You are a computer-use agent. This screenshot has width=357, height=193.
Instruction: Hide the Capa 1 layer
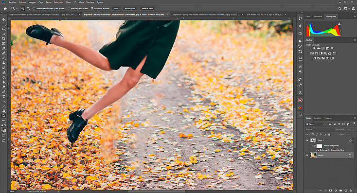coord(307,140)
